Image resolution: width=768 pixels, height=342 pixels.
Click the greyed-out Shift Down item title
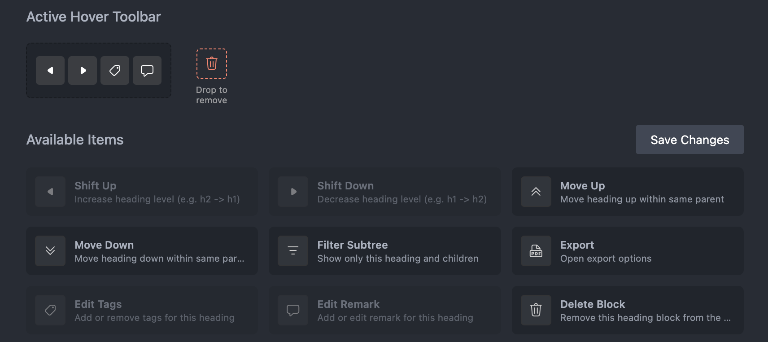[x=345, y=186]
